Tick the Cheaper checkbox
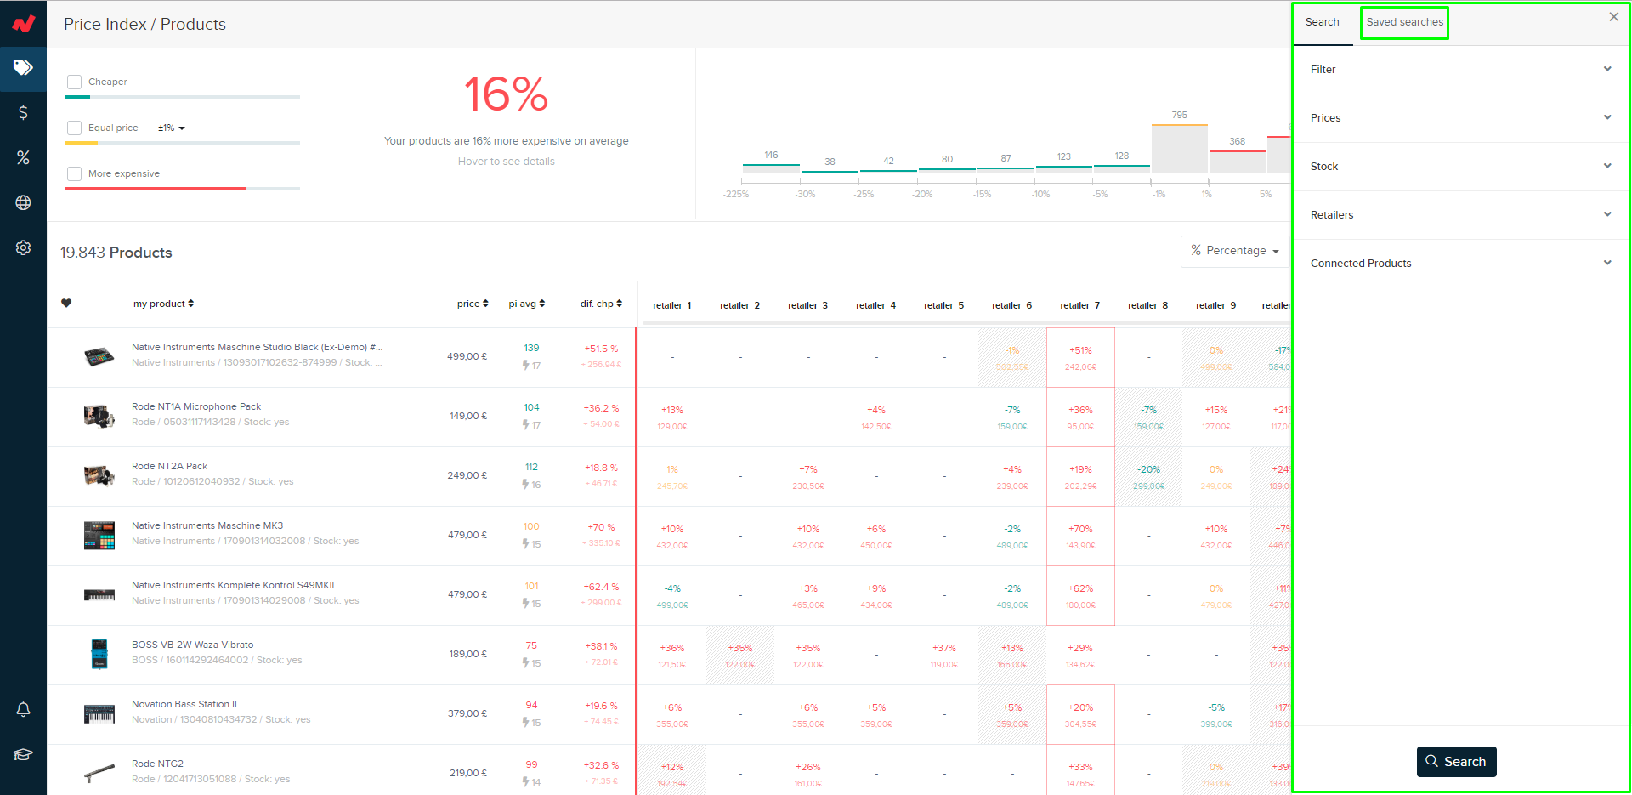The width and height of the screenshot is (1632, 795). [x=74, y=82]
